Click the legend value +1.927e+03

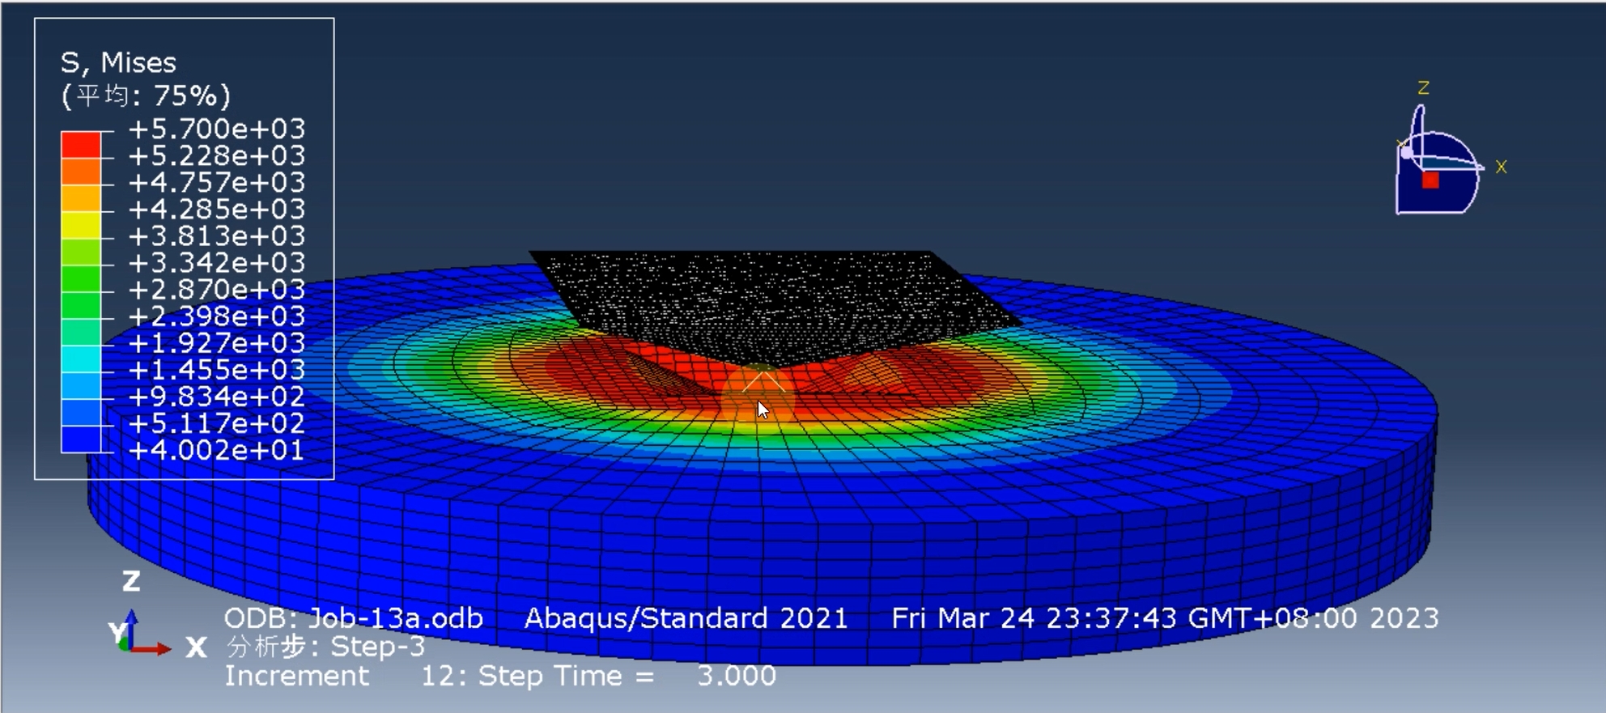(217, 342)
